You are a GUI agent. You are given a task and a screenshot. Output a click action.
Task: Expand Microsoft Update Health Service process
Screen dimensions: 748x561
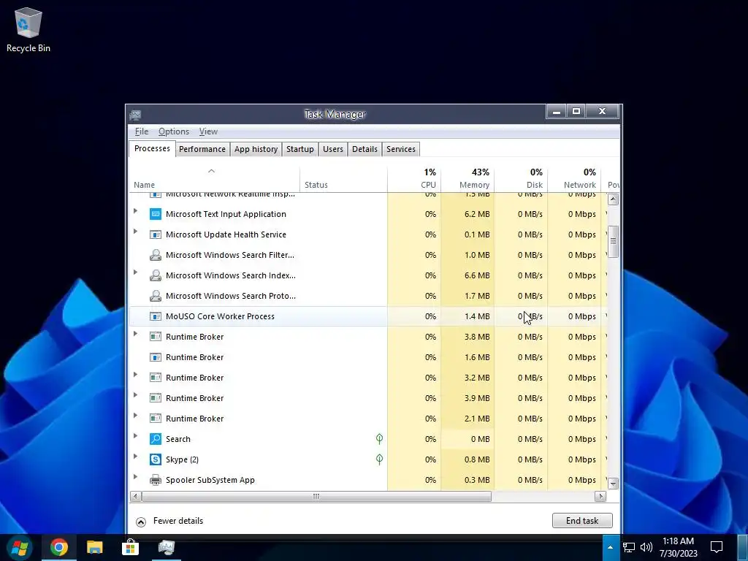point(135,231)
